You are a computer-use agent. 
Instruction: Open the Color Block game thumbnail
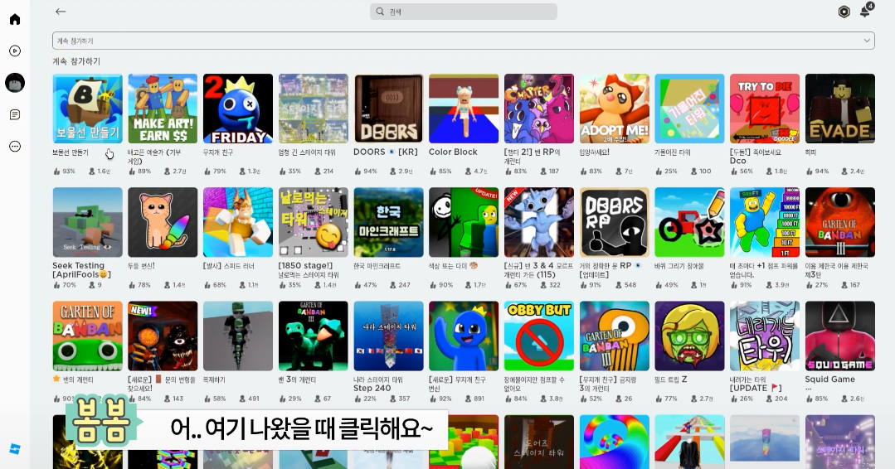click(x=464, y=109)
